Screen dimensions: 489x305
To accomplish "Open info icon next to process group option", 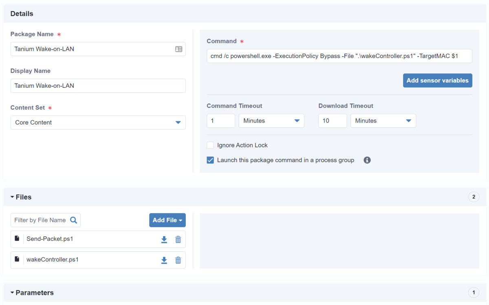I will coord(367,160).
